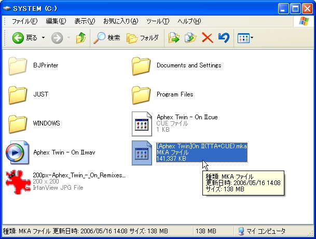Select the WINDOWS folder icon
The image size is (316, 239).
[x=18, y=124]
